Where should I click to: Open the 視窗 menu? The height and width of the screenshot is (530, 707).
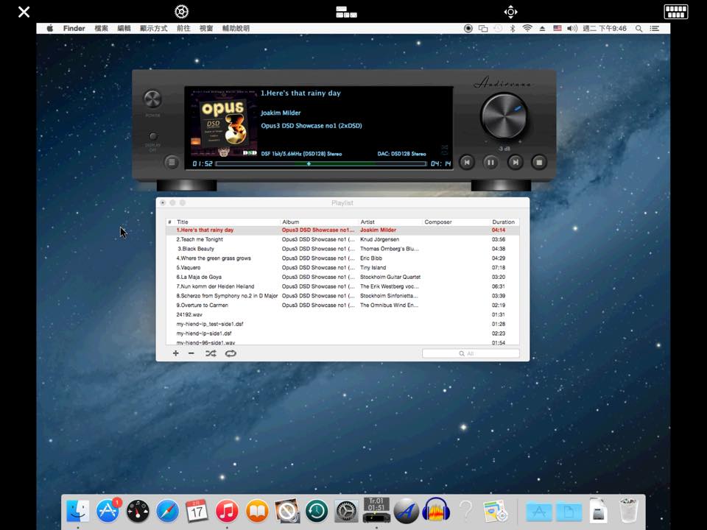tap(206, 29)
